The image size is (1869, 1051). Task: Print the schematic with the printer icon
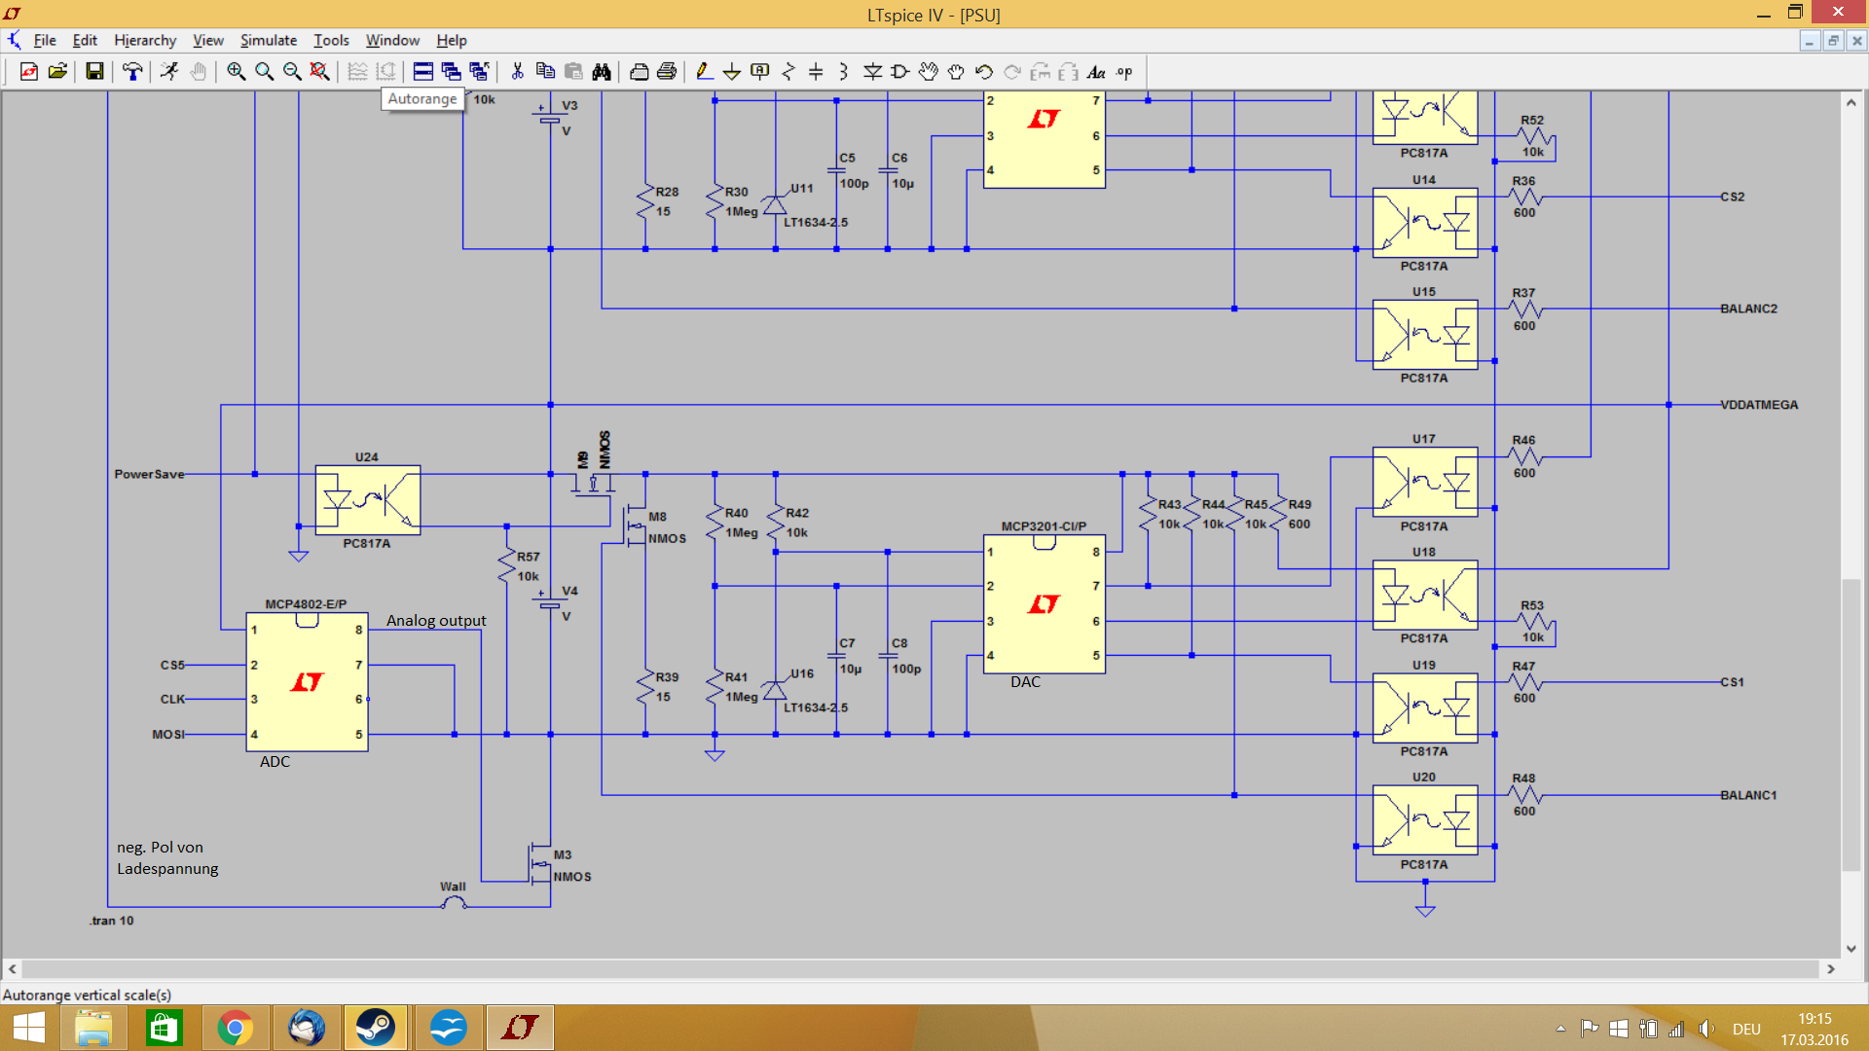point(667,71)
